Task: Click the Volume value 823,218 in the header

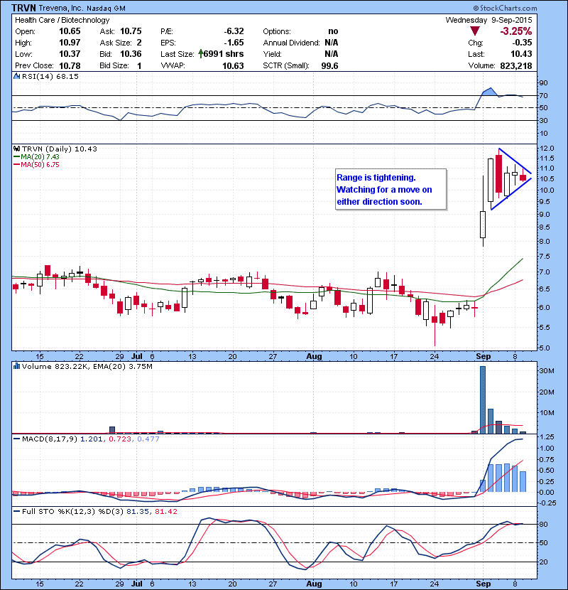Action: 516,65
